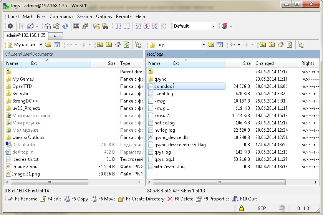Click the F2 Rename button
Screen dimensions: 323x215
click(23, 199)
